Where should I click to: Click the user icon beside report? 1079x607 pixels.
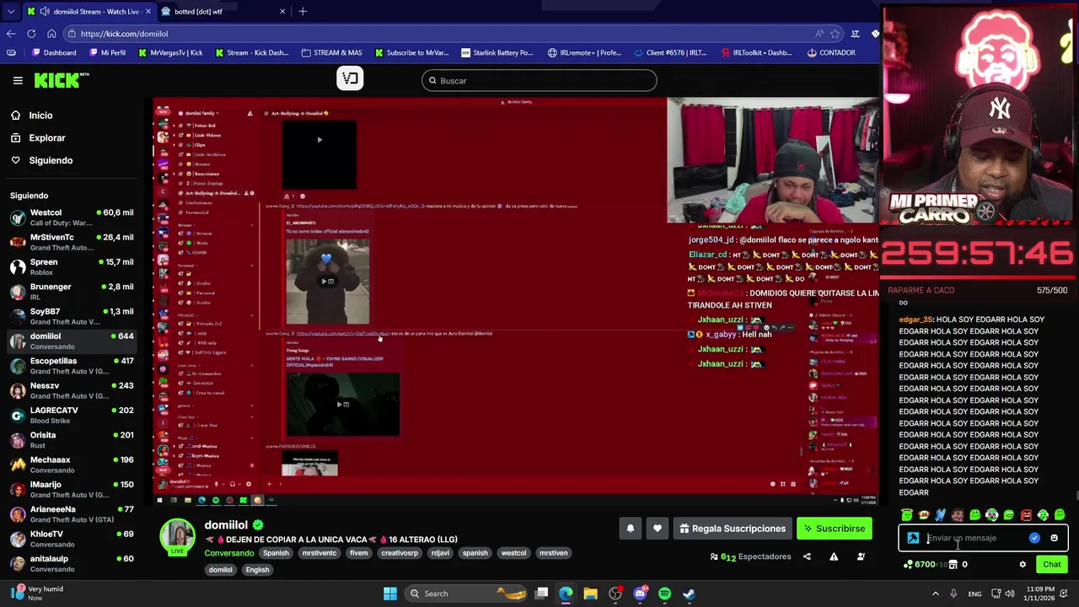coord(861,556)
